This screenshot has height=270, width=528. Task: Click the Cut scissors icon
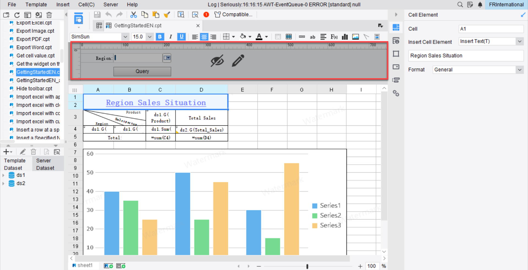click(134, 15)
